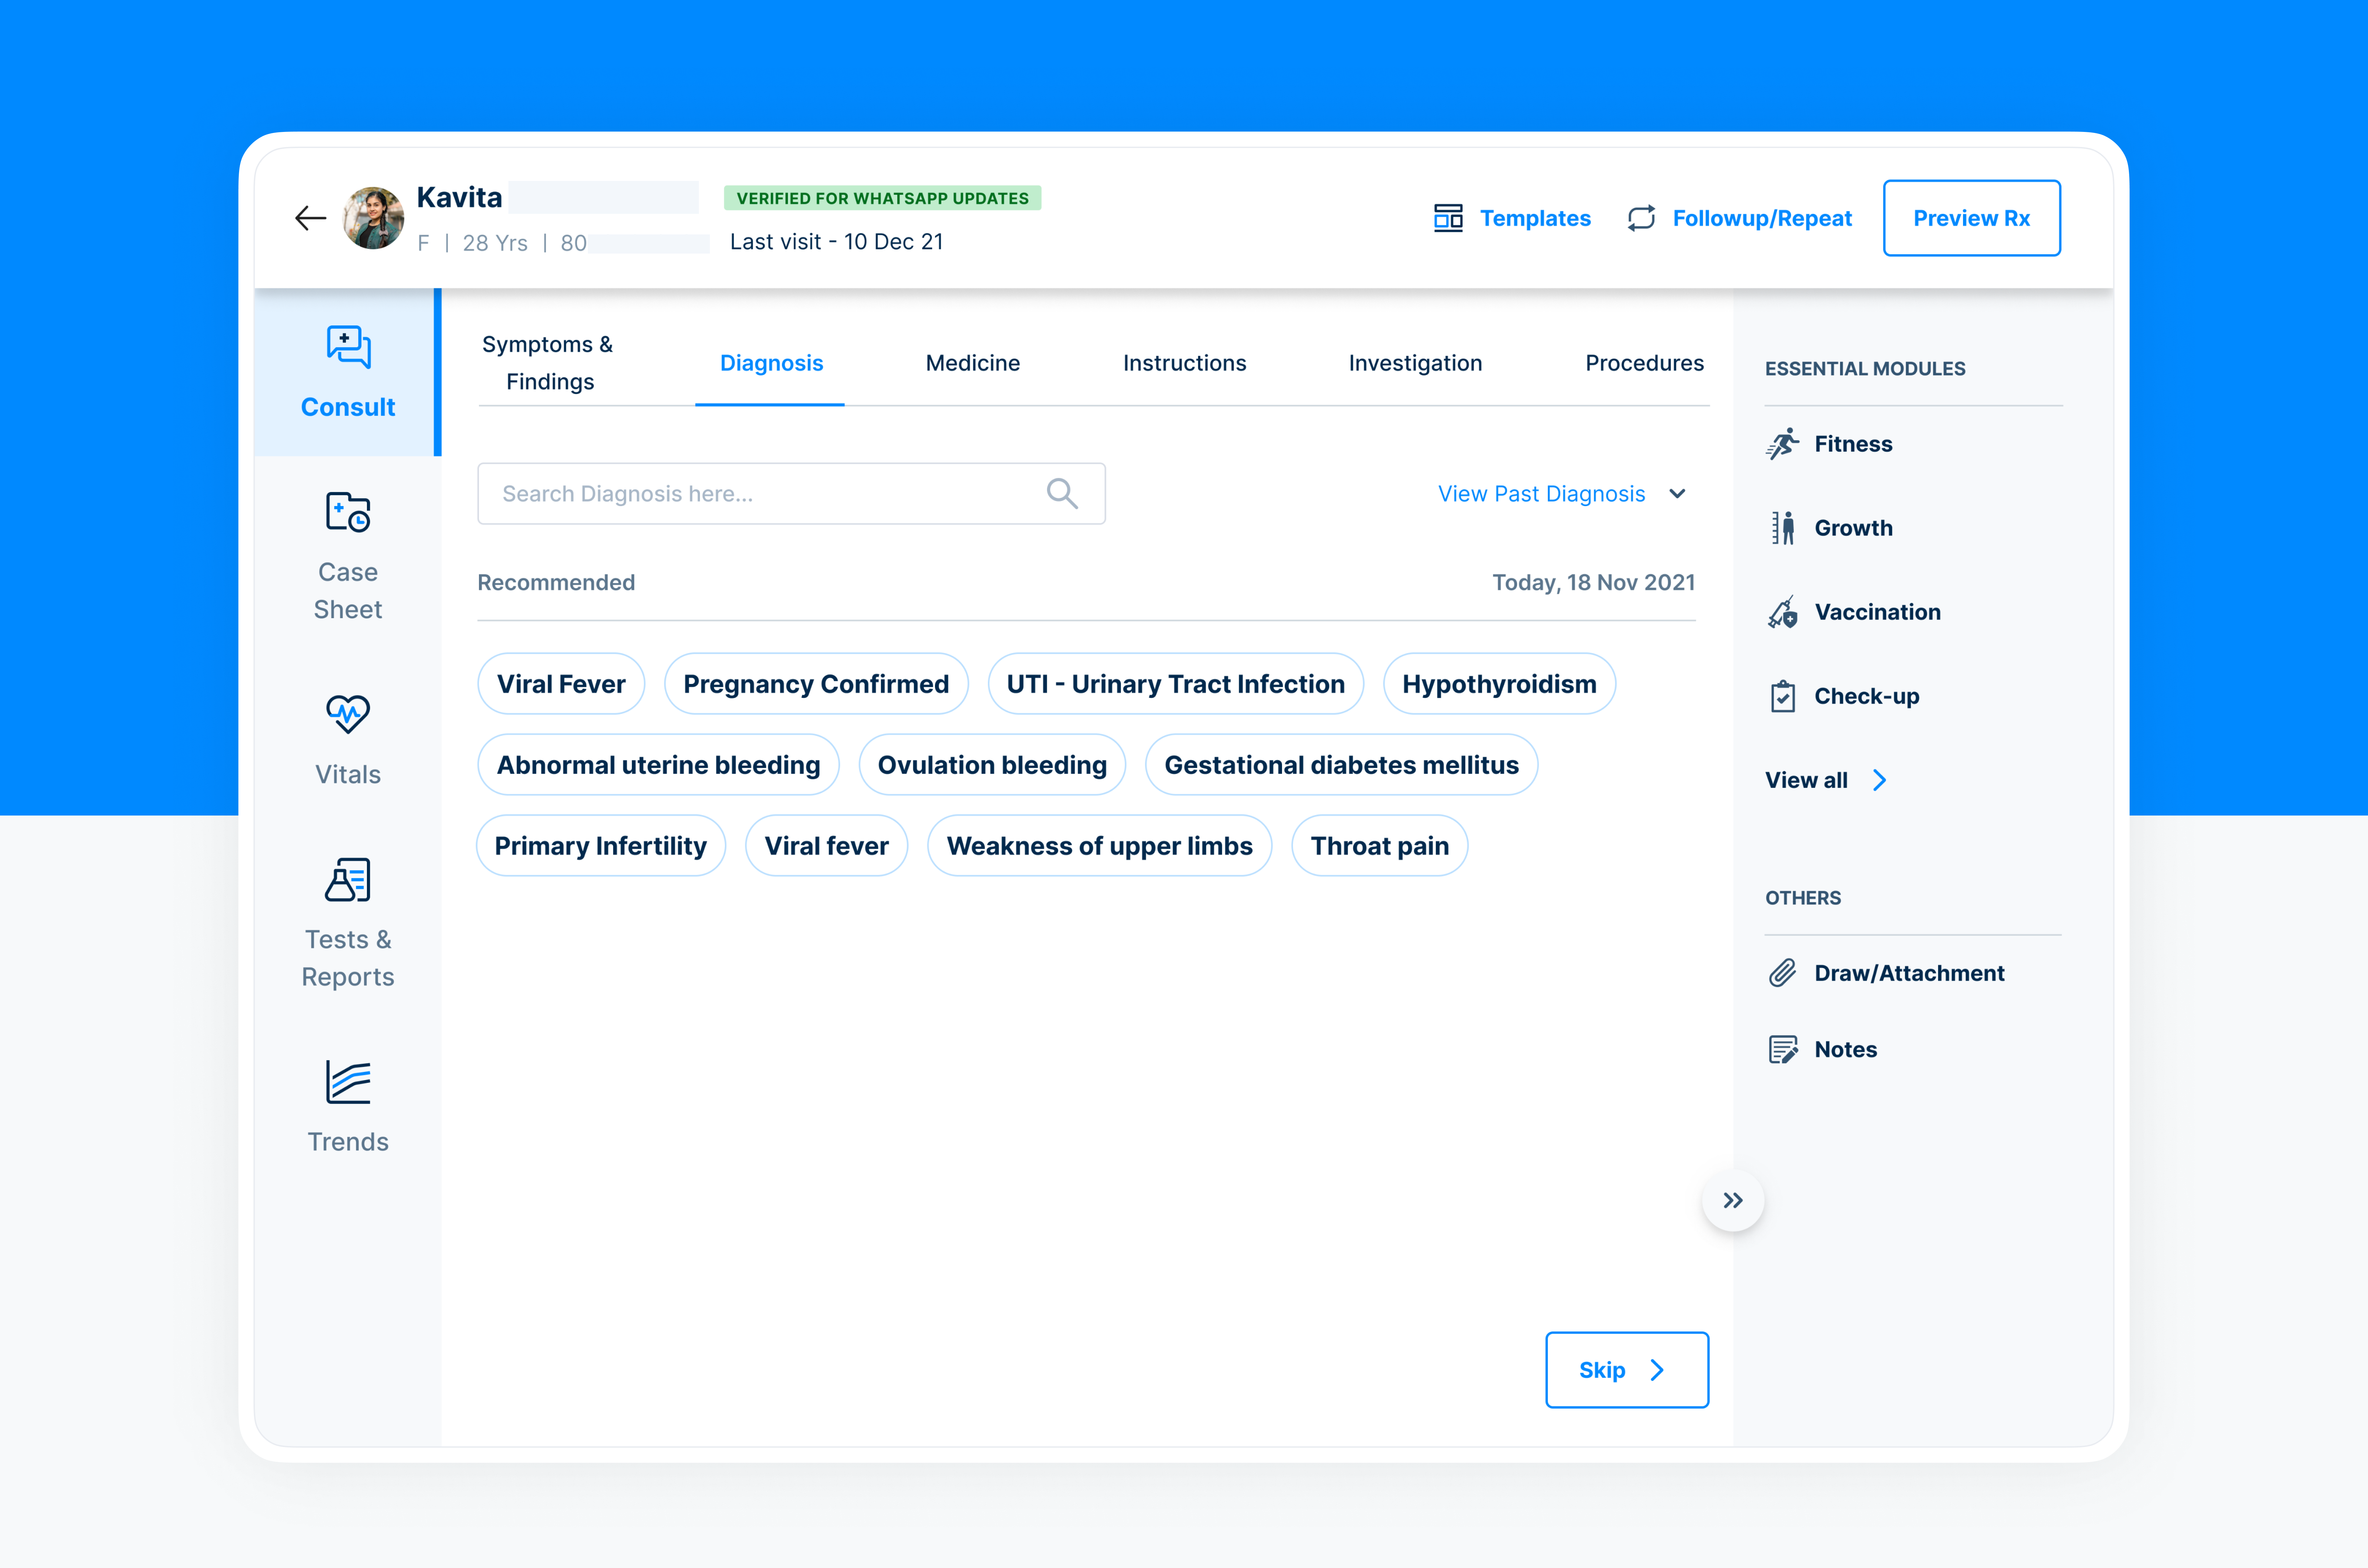Click patient name Kavita
Screen dimensions: 2368x1568
click(x=459, y=197)
